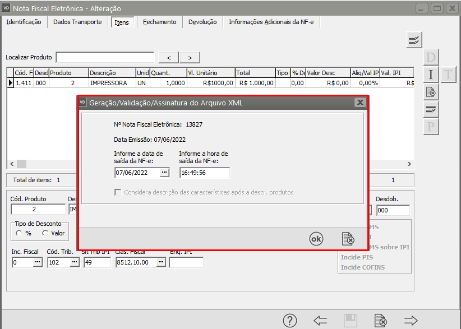Click the I button in side toolbar

[x=431, y=75]
